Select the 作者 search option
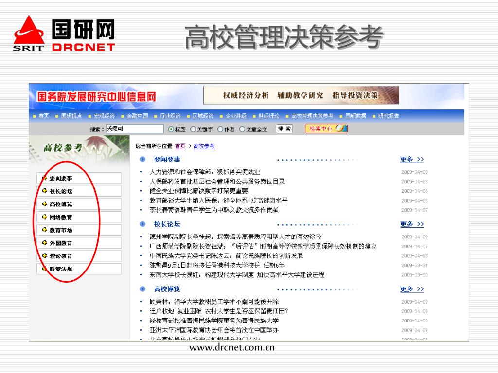 click(220, 129)
